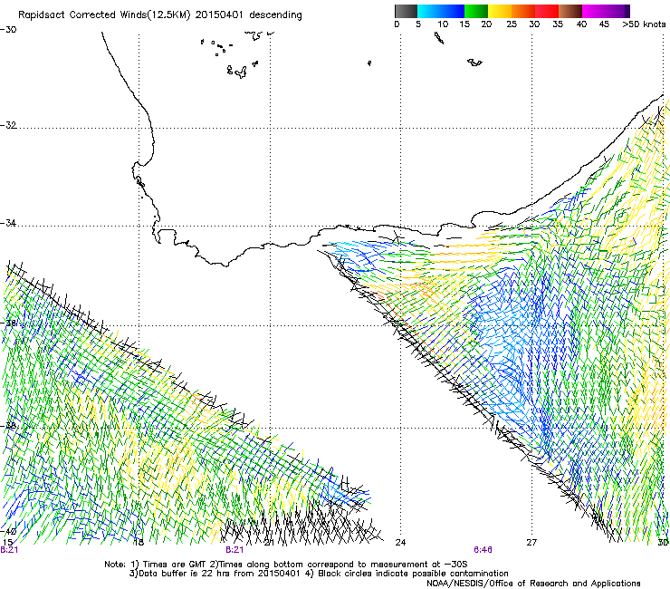
Task: Pick the green 15-20 knots legend swatch
Action: pyautogui.click(x=476, y=11)
